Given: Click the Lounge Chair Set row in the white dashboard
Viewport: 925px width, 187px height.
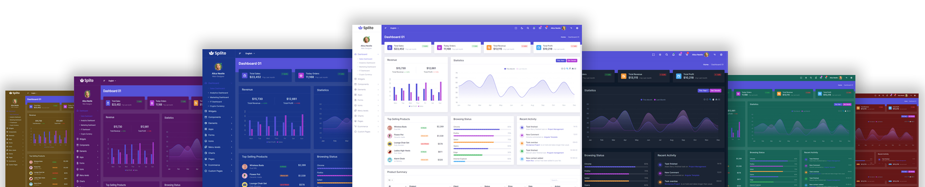Looking at the screenshot, I should point(416,144).
